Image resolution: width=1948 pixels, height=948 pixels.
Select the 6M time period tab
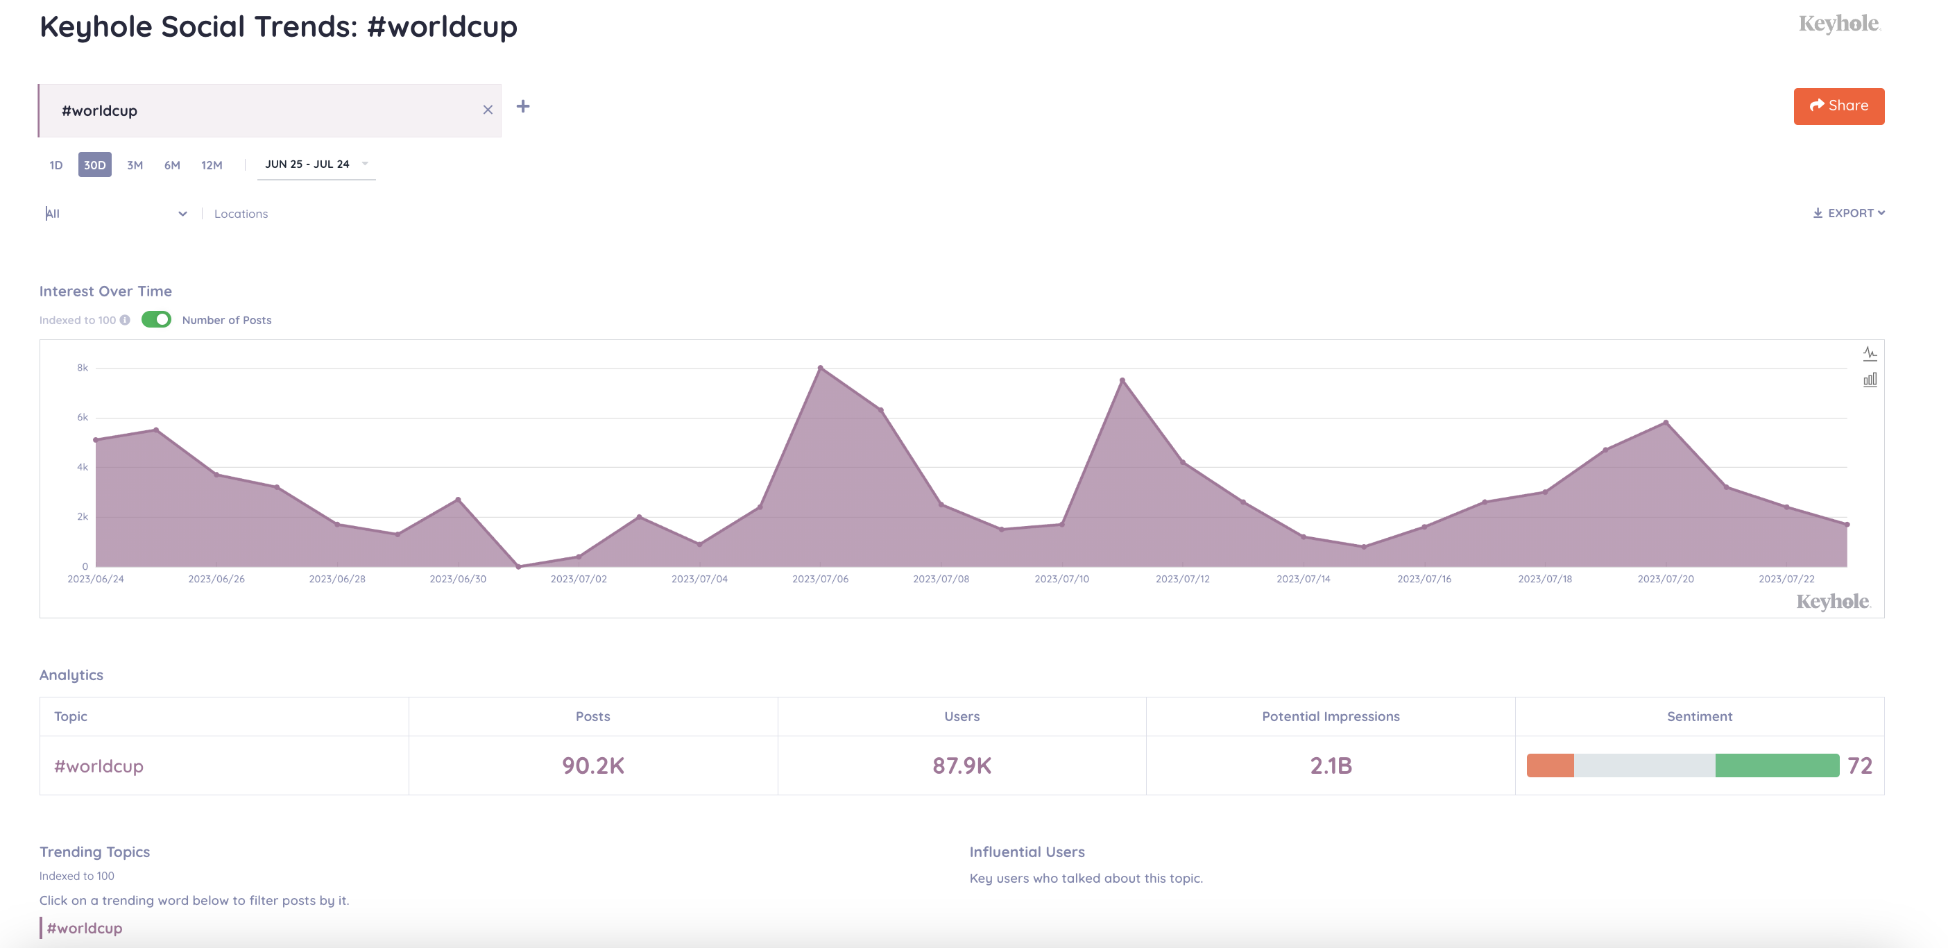coord(174,164)
